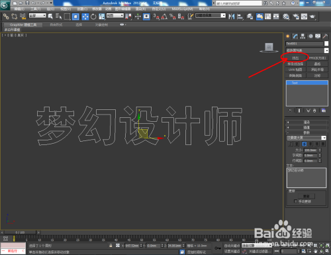
Task: Toggle the Percent Snap icon
Action: point(173,17)
